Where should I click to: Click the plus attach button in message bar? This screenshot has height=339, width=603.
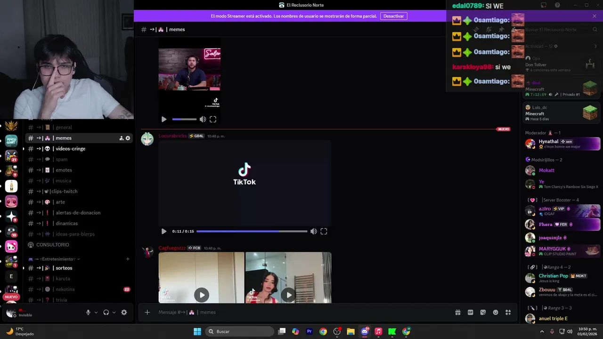tap(147, 312)
